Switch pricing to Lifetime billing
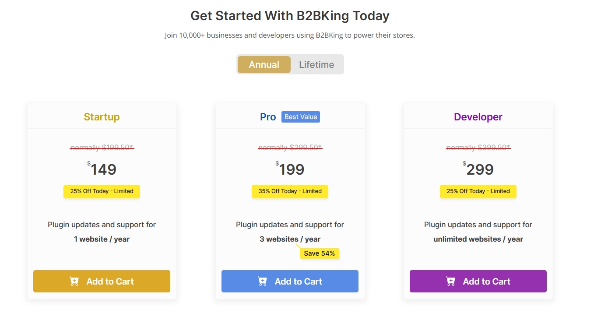 pos(316,65)
